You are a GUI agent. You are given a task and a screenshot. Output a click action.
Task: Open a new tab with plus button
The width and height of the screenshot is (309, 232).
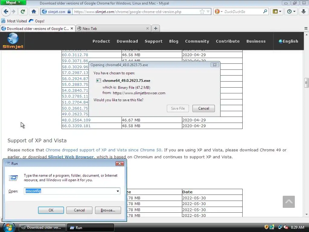pyautogui.click(x=156, y=28)
